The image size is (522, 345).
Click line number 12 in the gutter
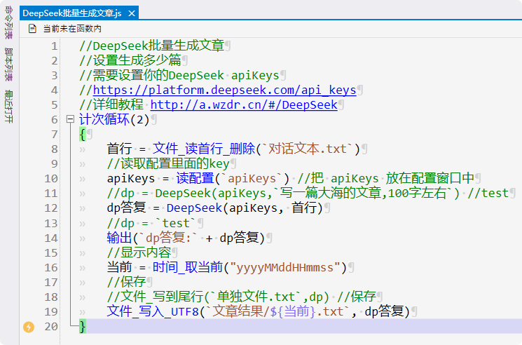pos(51,208)
